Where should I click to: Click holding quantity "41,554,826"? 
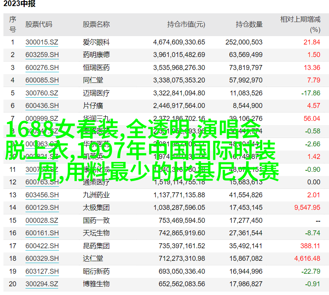click(x=246, y=195)
